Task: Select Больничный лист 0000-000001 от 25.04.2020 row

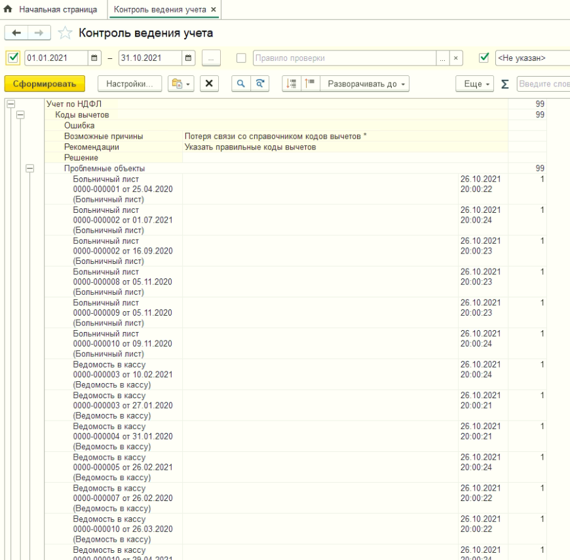Action: [123, 188]
